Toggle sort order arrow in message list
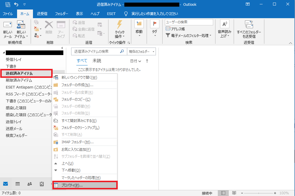This screenshot has height=196, width=295. click(x=147, y=61)
